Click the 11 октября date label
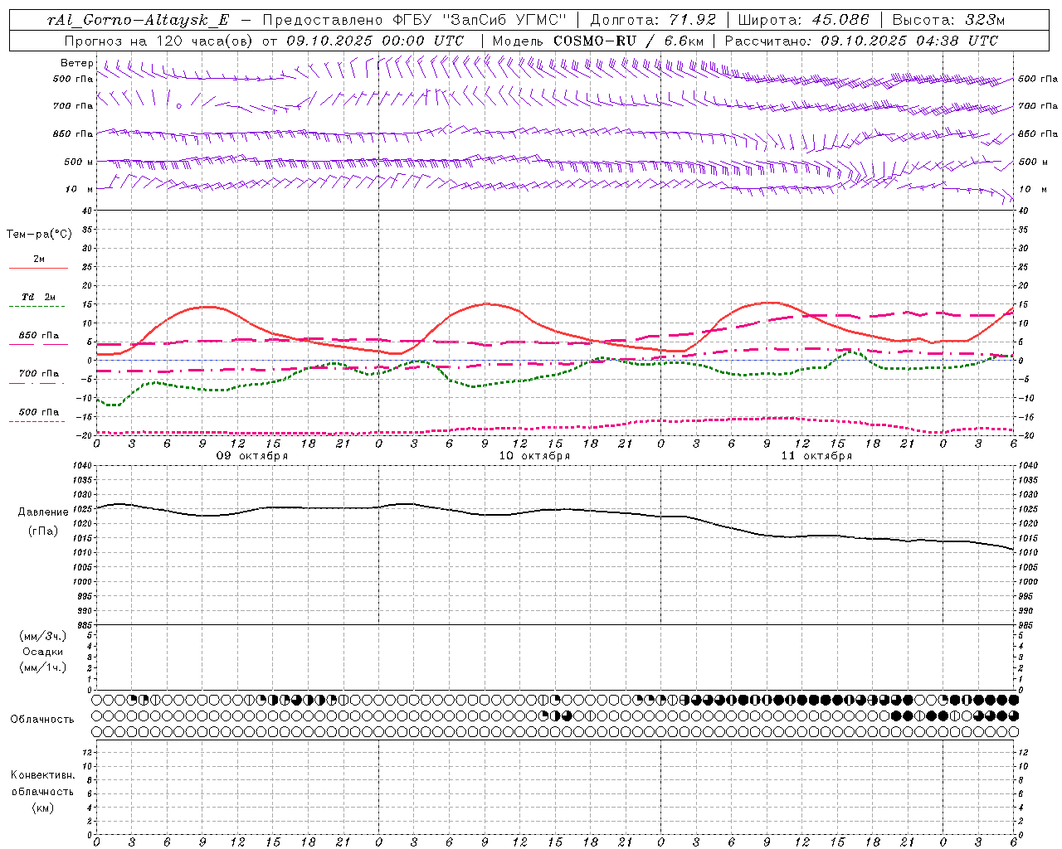 (816, 456)
